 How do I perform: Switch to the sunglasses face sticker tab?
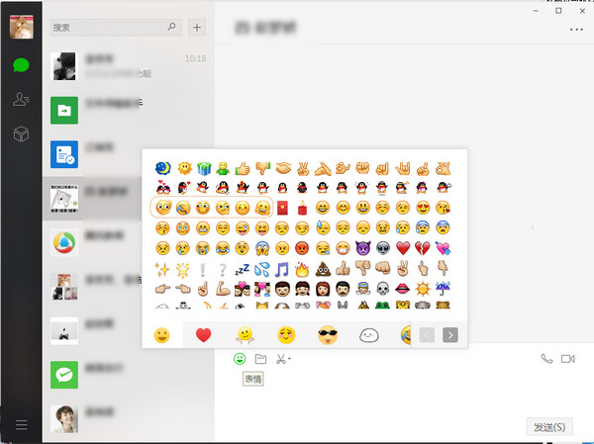tap(328, 335)
